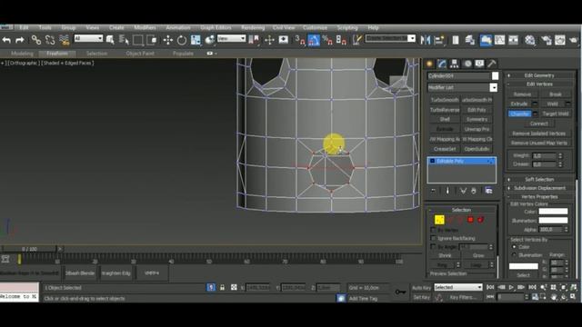582x327 pixels.
Task: Select the Element sub-object level icon
Action: tap(481, 220)
